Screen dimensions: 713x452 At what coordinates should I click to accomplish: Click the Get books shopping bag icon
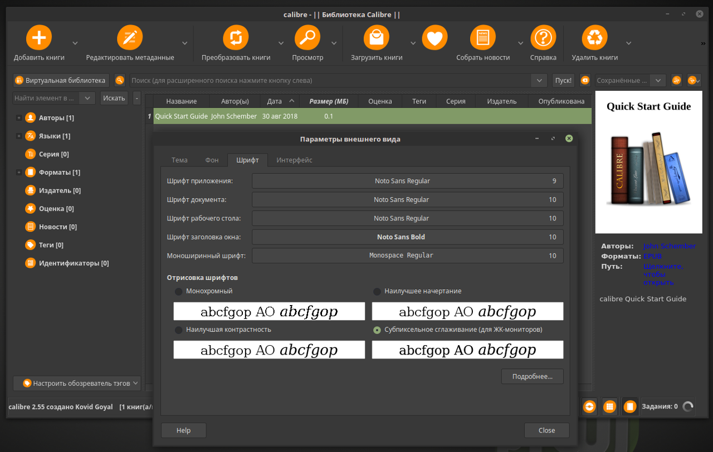pyautogui.click(x=377, y=38)
